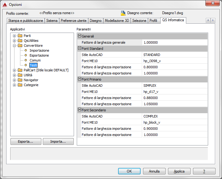Switch to the Disegno tab
Viewport: 222px width, 179px height.
(96, 21)
